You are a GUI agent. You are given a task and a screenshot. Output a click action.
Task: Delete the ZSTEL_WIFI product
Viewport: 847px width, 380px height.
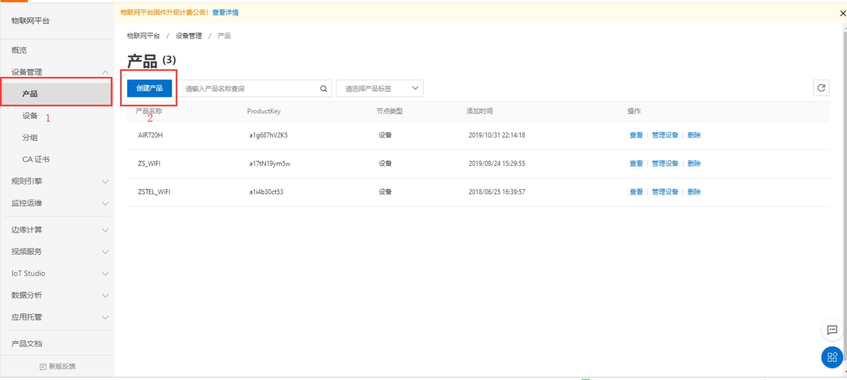pos(694,192)
